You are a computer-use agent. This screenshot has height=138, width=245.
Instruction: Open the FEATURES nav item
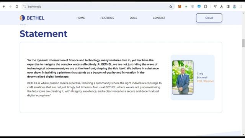[107, 18]
